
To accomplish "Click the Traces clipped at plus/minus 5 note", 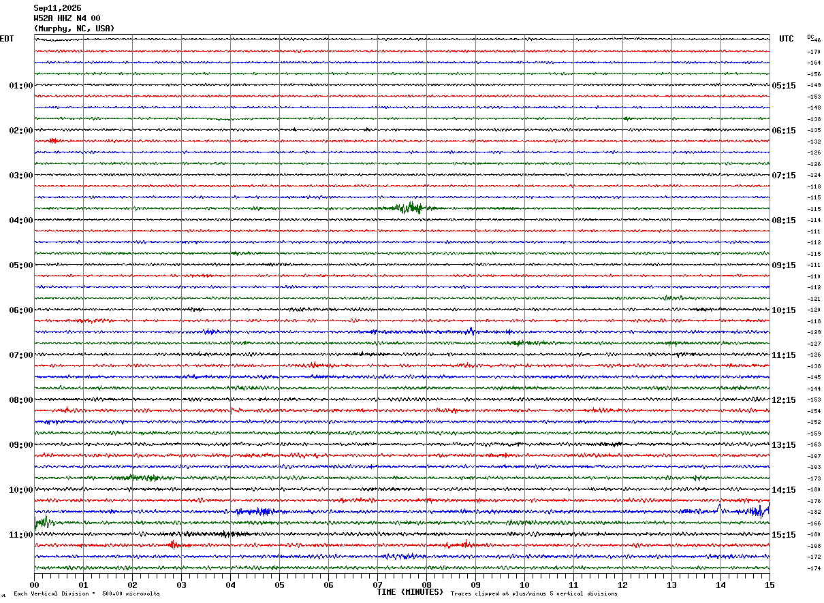I will click(x=534, y=594).
